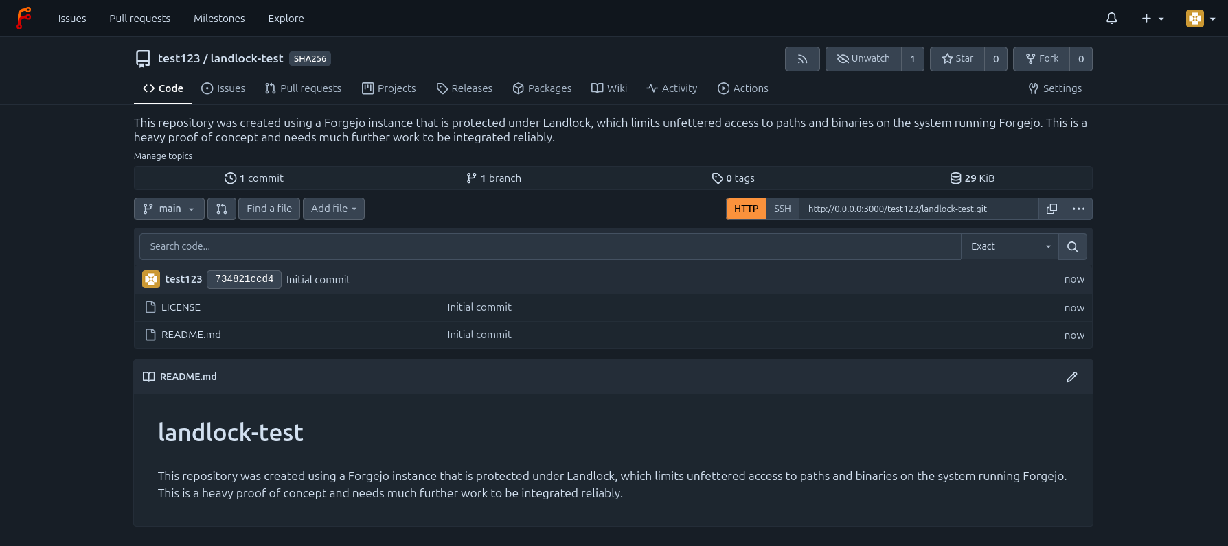Click test123 avatar in commit row
The height and width of the screenshot is (546, 1228).
[x=151, y=279]
